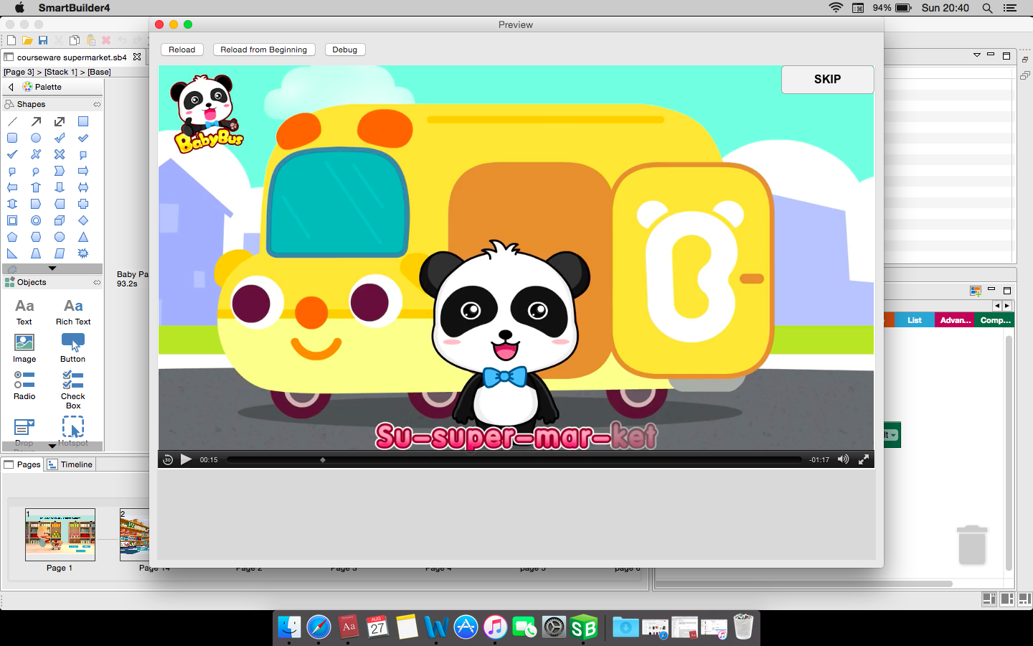Open iTunes from the Dock
The height and width of the screenshot is (646, 1033).
click(x=495, y=627)
